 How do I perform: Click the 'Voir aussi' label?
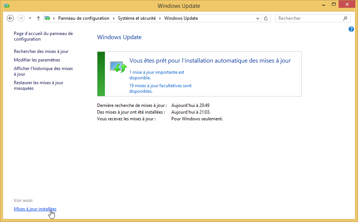23,200
